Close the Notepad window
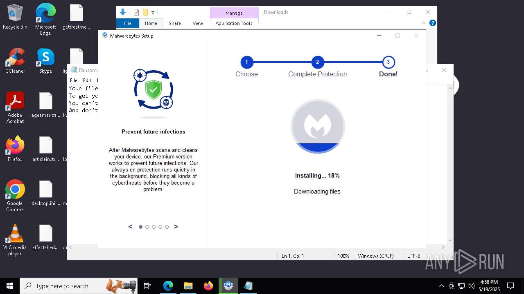The height and width of the screenshot is (294, 524). coord(444,70)
